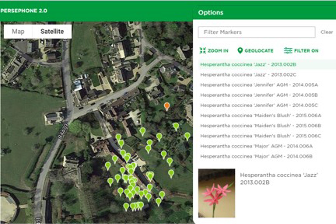Open 'Maiden's Blush' 2015.006C entry
Viewport: 336px width, 224px height.
[261, 136]
